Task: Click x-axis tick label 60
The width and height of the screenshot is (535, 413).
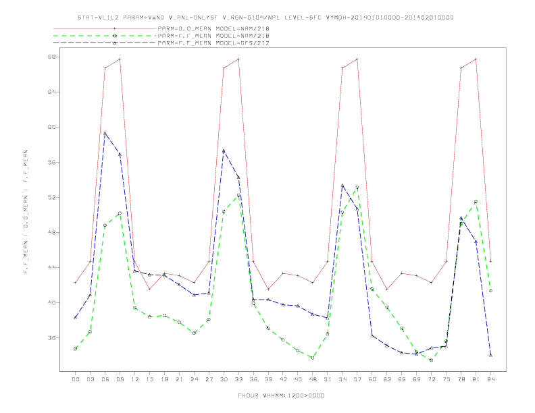Action: coord(372,379)
